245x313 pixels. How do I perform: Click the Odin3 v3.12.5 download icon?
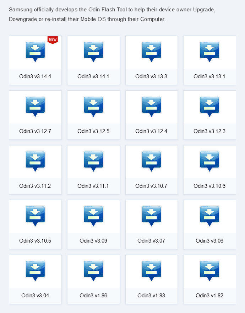point(93,106)
